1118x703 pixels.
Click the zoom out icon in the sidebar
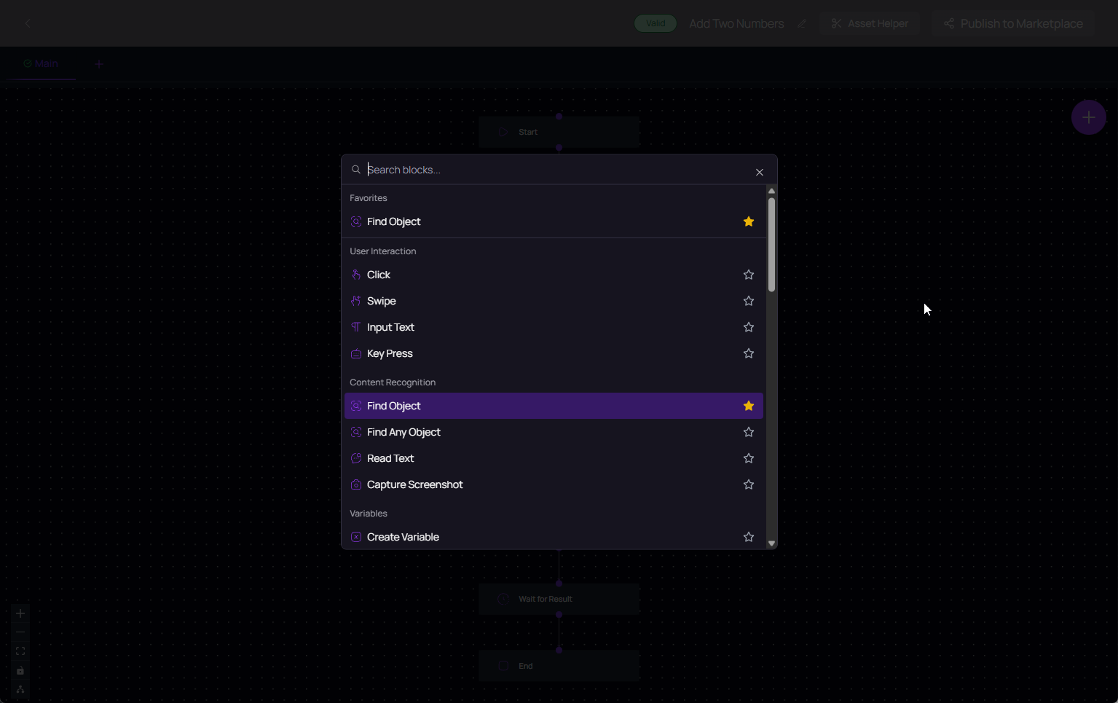click(x=20, y=632)
